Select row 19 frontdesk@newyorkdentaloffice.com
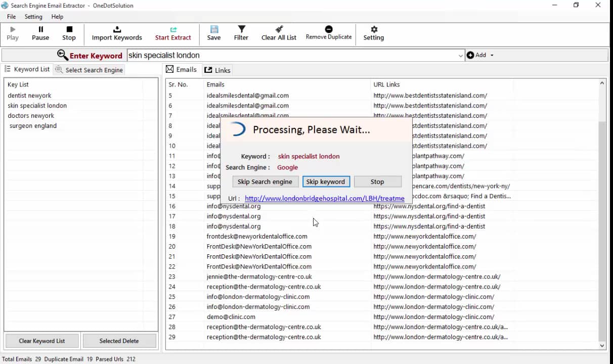Screen dimensions: 613x364 click(x=256, y=236)
